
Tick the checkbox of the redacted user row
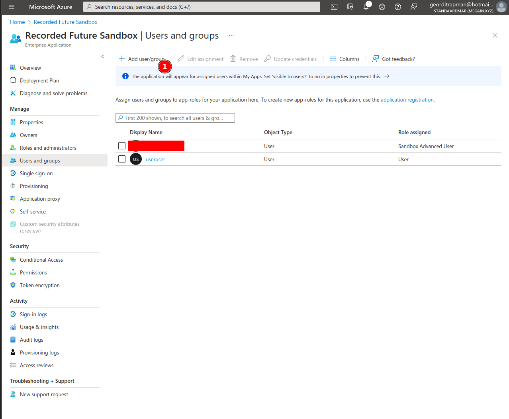[x=122, y=146]
